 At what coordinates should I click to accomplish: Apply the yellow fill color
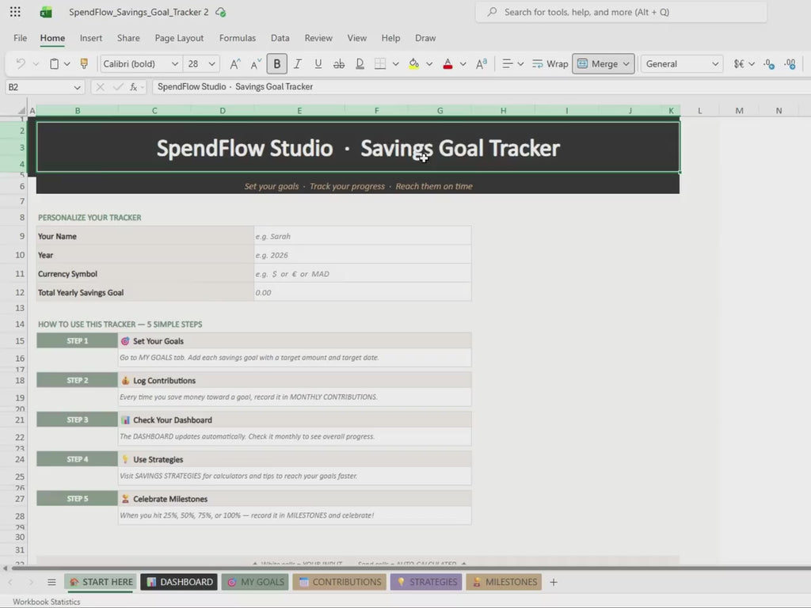(413, 63)
